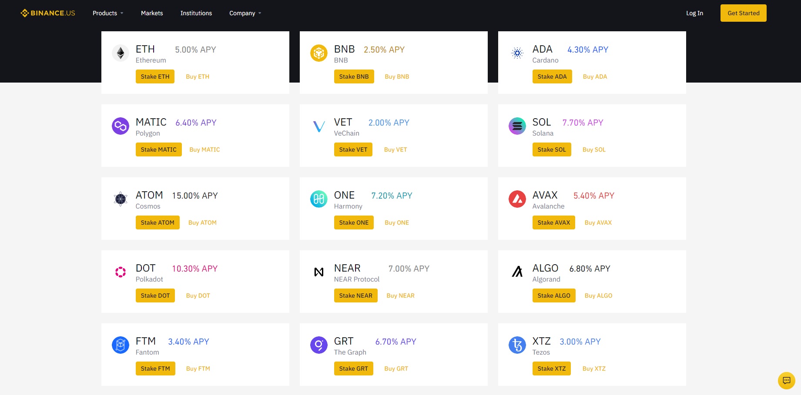Click the Stake GRT button
Viewport: 801px width, 395px height.
[354, 368]
